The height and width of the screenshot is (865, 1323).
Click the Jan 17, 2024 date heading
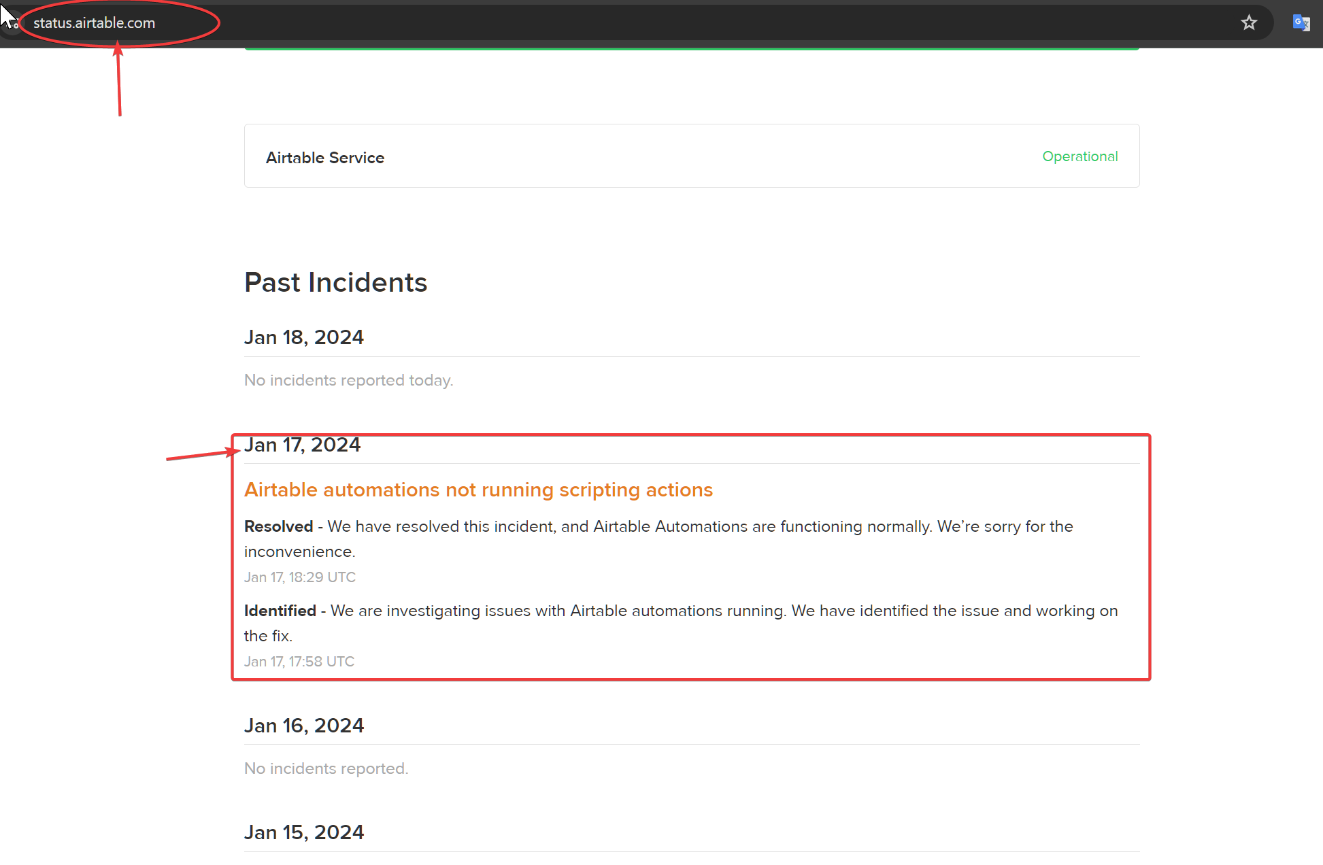coord(302,445)
